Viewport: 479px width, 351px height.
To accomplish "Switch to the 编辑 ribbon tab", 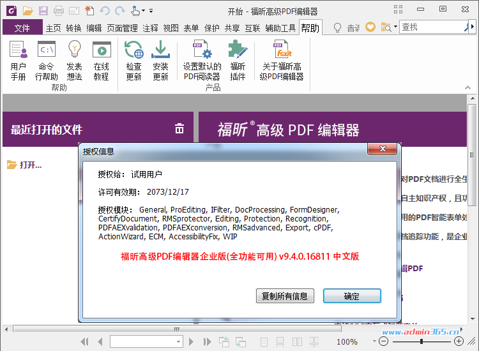I will coord(94,28).
